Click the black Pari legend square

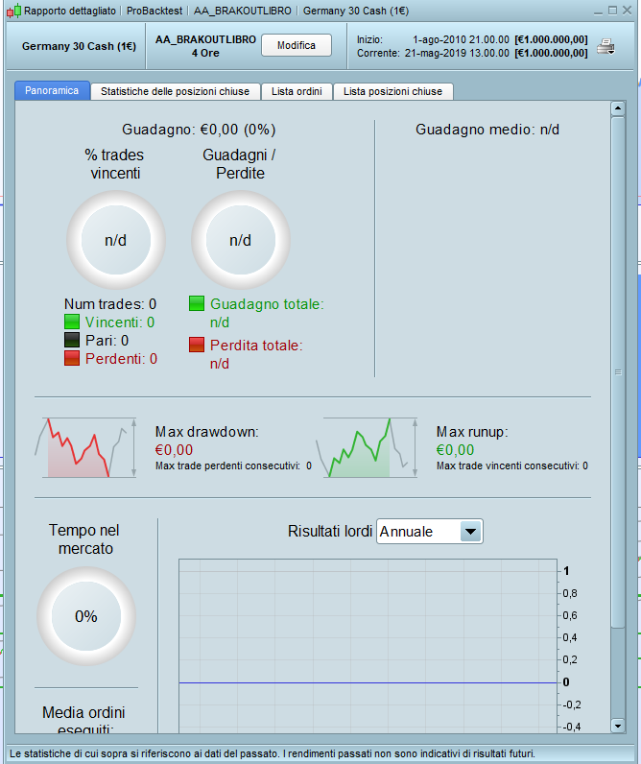click(72, 340)
